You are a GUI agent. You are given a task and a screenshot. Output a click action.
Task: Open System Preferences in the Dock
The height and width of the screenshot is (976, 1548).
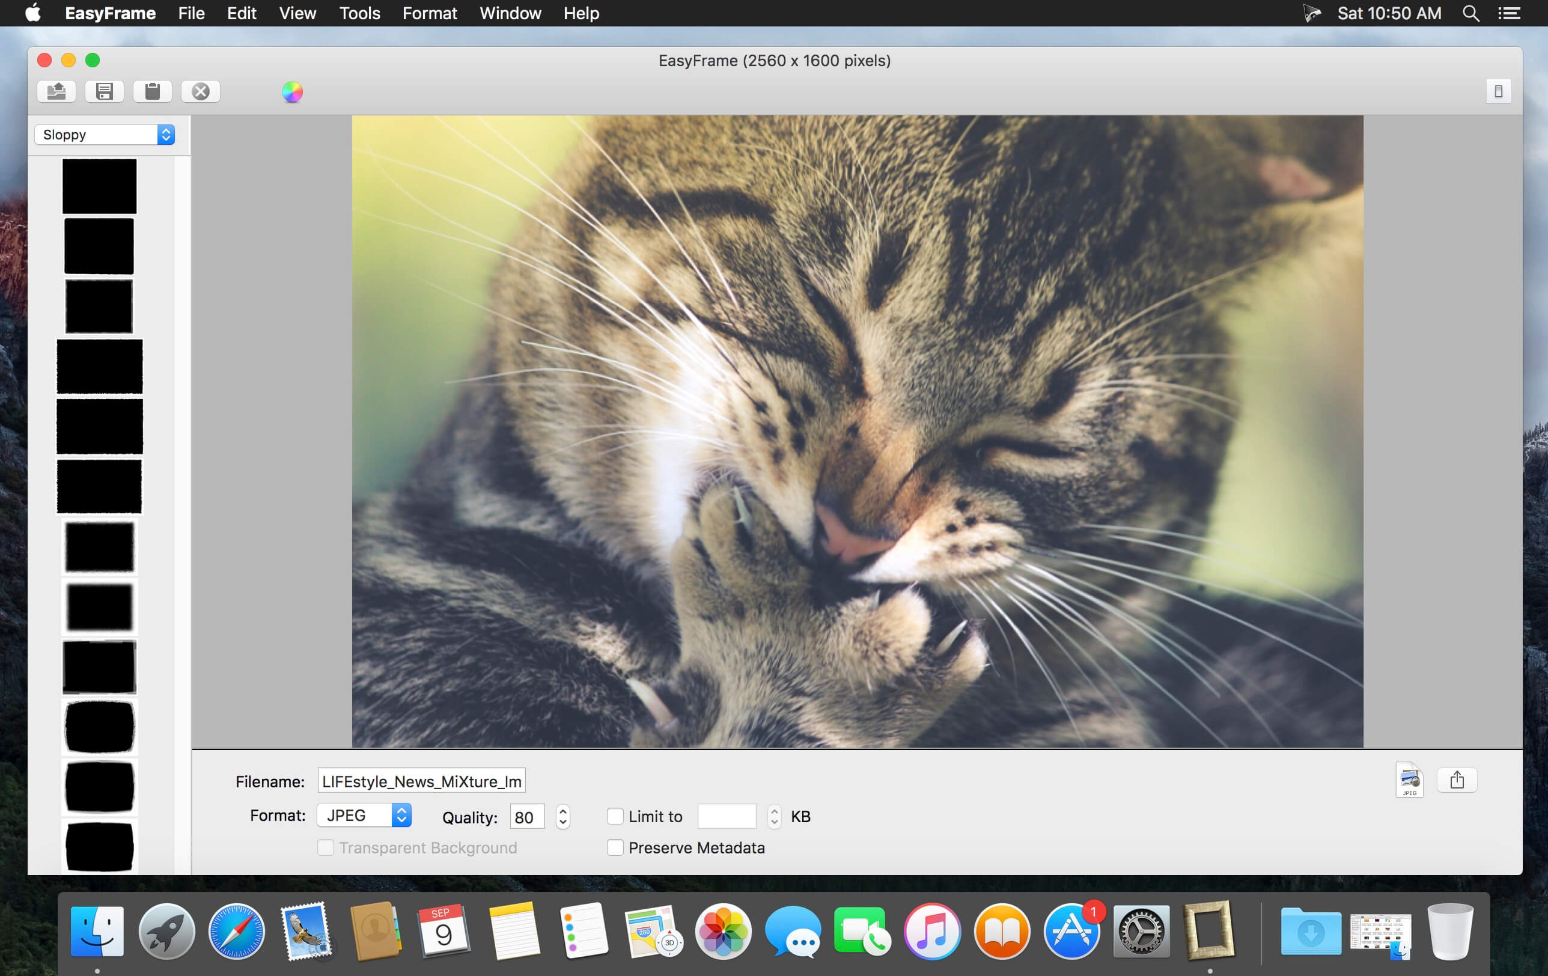point(1141,930)
